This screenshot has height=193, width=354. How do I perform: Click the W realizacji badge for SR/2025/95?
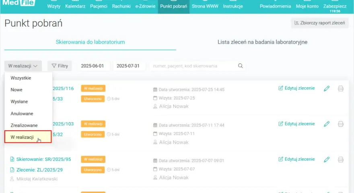pyautogui.click(x=93, y=159)
